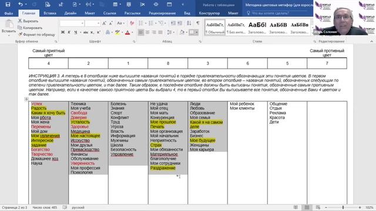Open the font size combo box
The height and width of the screenshot is (211, 376).
[93, 23]
